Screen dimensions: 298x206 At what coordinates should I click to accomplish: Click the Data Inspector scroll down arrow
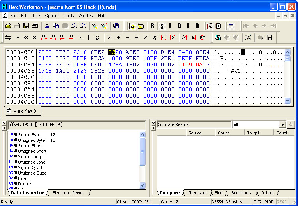coord(142,185)
